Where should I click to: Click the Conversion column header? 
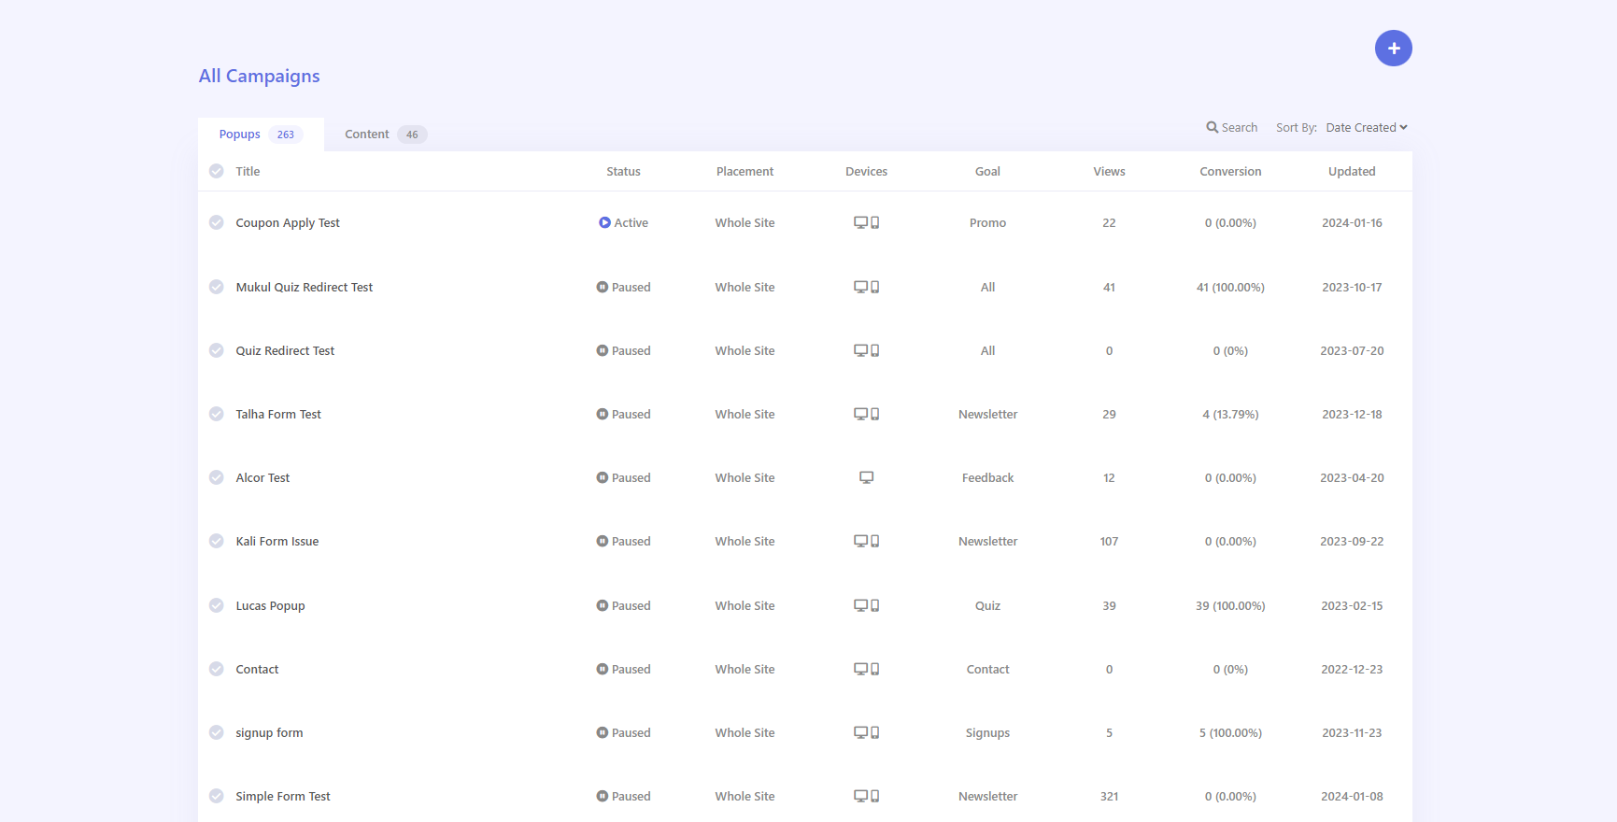tap(1230, 171)
